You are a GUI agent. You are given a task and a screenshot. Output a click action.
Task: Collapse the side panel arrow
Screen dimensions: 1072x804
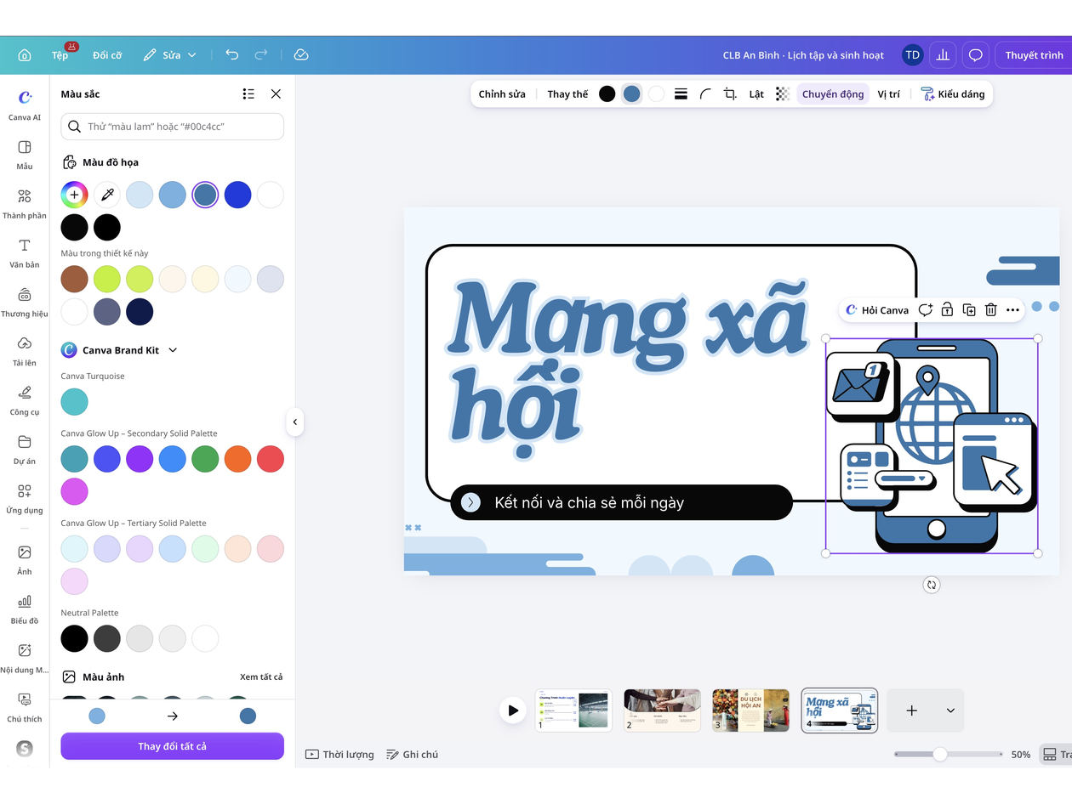tap(295, 422)
